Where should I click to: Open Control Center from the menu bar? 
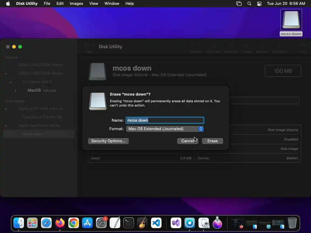point(259,4)
